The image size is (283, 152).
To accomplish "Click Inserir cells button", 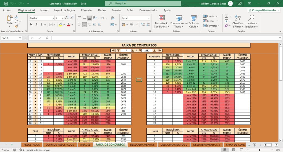I will pos(209,16).
